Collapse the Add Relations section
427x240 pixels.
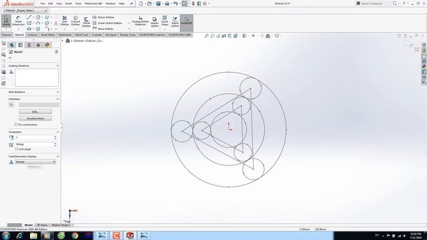(x=58, y=92)
